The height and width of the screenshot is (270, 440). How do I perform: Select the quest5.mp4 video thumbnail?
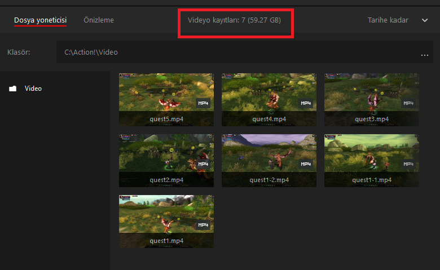pyautogui.click(x=166, y=100)
